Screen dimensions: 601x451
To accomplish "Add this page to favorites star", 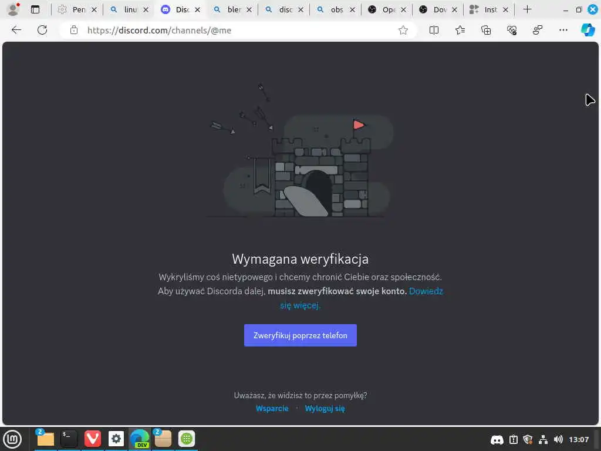I will pos(403,30).
